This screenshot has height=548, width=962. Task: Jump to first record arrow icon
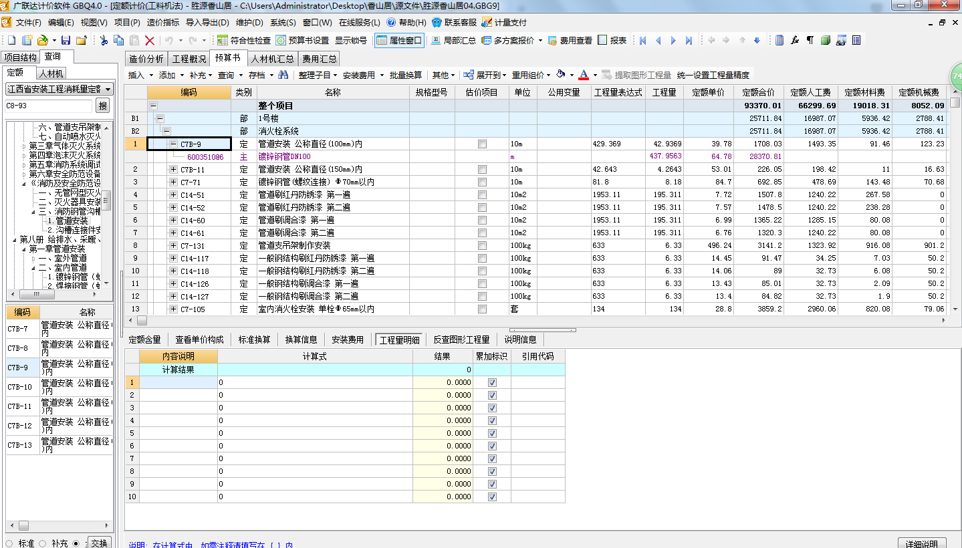[643, 41]
